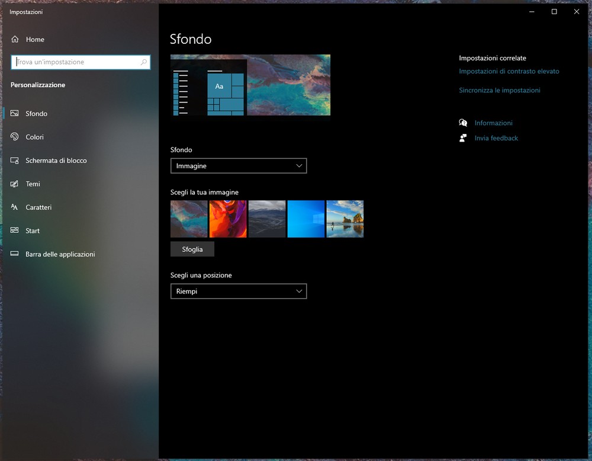Click the search magnifier icon
The image size is (592, 461).
(143, 62)
